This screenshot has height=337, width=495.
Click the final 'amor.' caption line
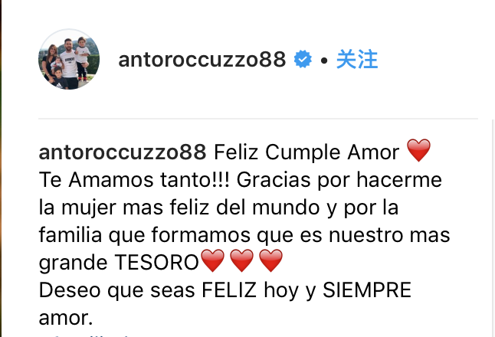tap(66, 318)
